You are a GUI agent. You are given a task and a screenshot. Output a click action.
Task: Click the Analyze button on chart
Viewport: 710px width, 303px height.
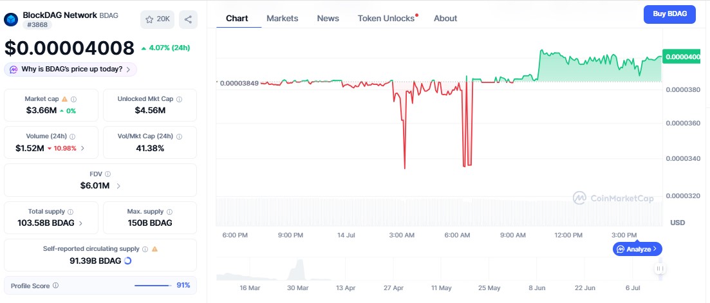point(637,249)
